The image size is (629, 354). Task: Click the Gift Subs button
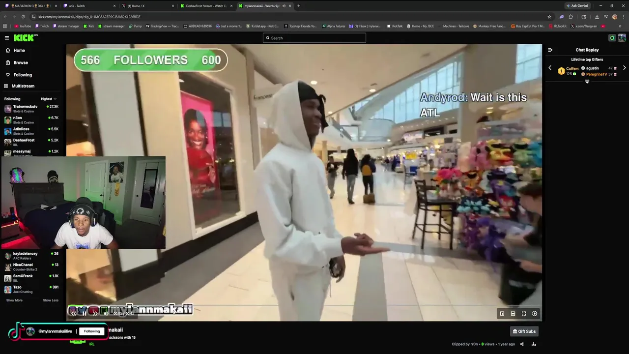[x=524, y=331]
